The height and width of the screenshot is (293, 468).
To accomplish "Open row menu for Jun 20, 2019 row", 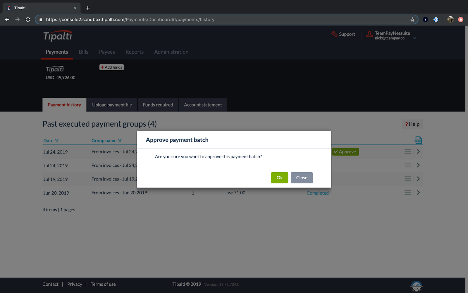I will pos(407,193).
